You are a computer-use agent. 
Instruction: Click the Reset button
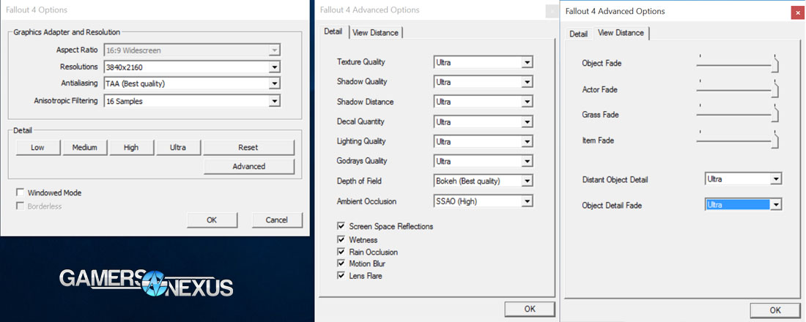pos(249,147)
